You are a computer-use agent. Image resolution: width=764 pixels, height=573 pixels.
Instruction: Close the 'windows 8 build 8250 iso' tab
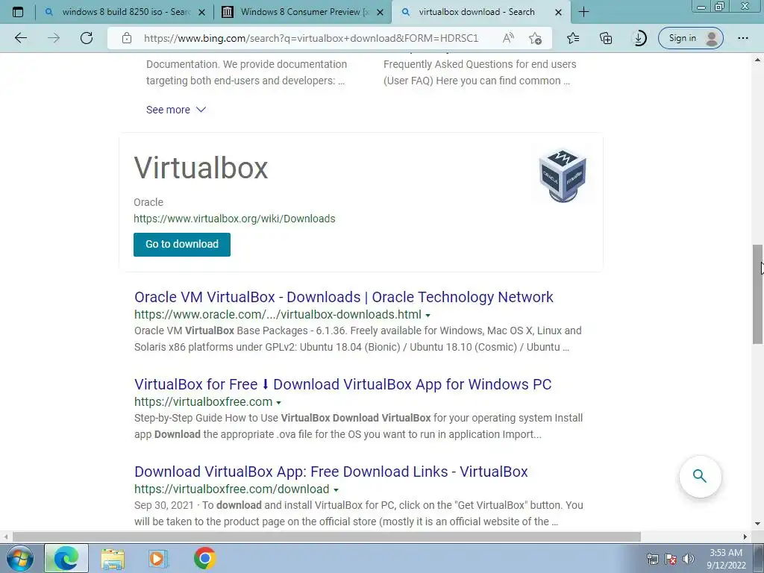[201, 12]
